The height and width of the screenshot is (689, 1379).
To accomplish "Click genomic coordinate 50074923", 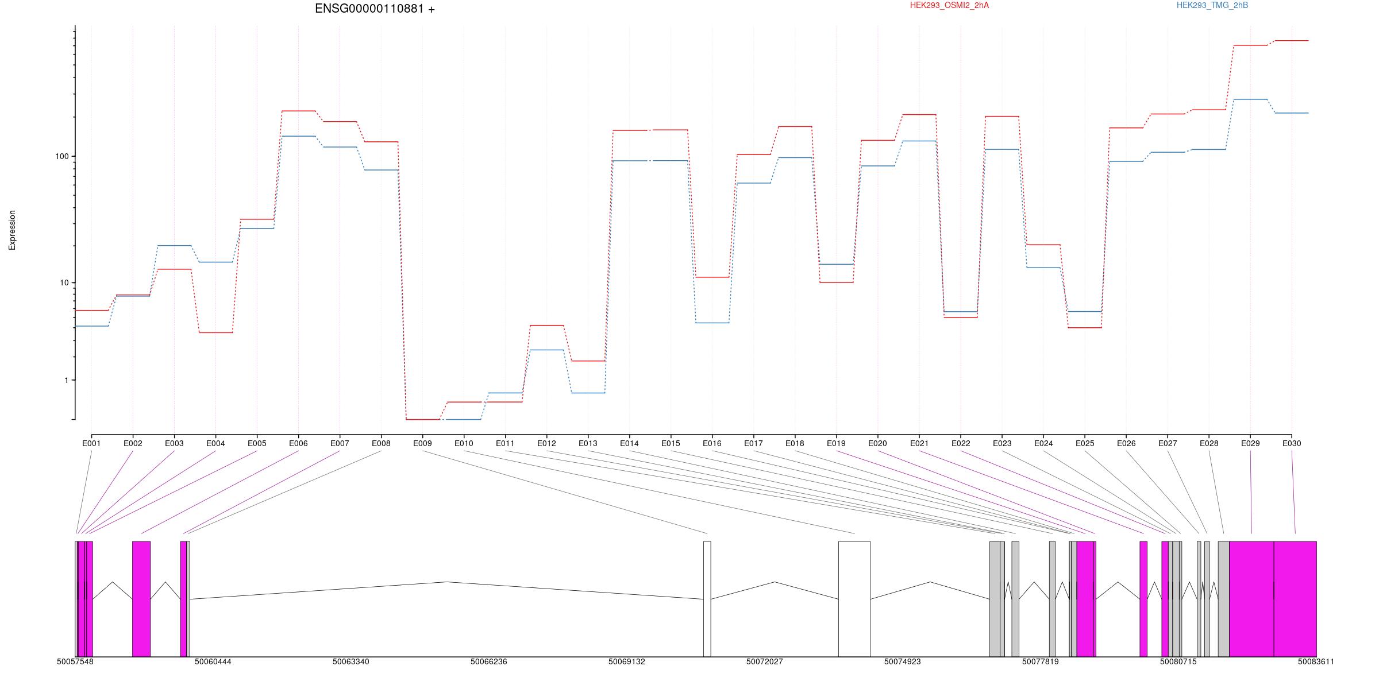I will tap(903, 661).
